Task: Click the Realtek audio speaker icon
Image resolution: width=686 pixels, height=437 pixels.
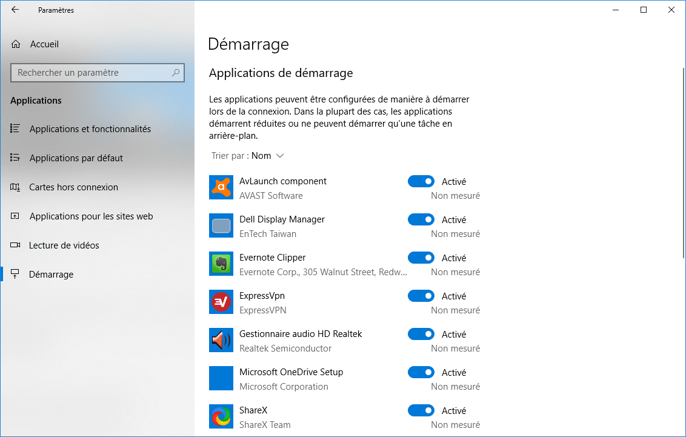Action: 221,340
